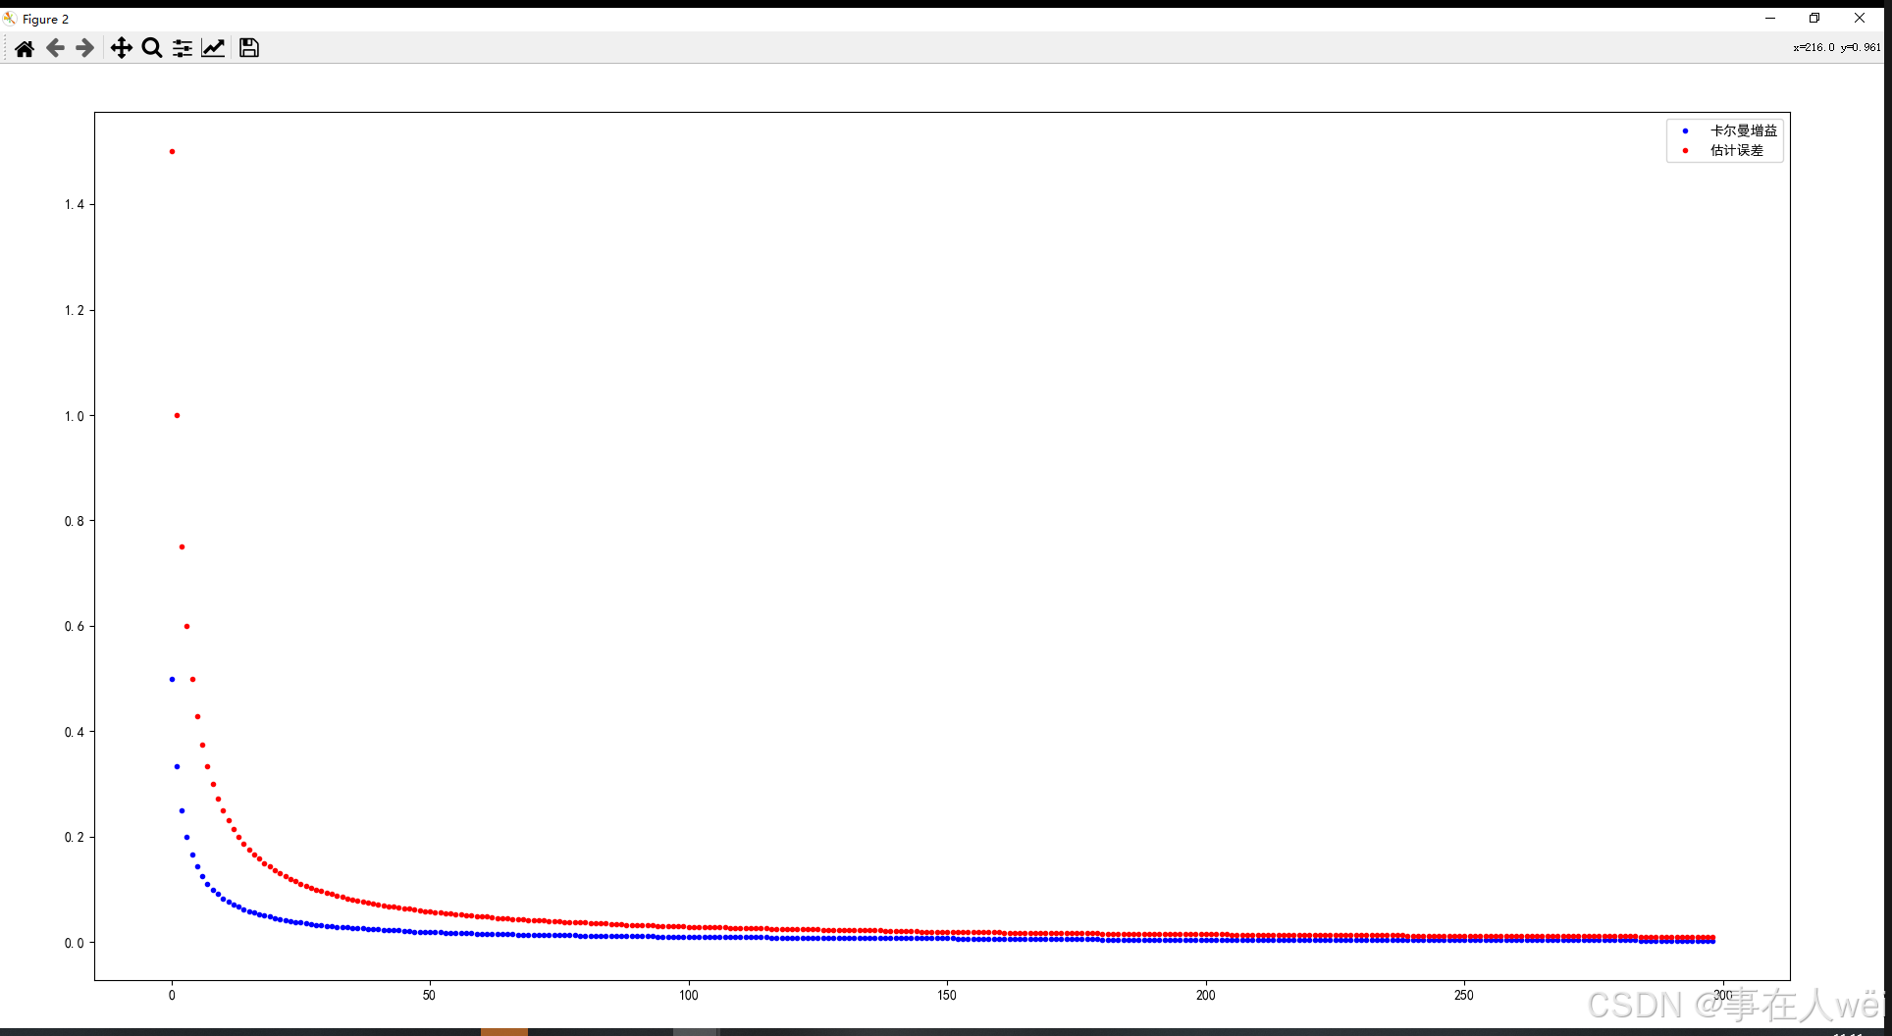Open configure subplots dialog
This screenshot has height=1036, width=1892.
pos(183,48)
